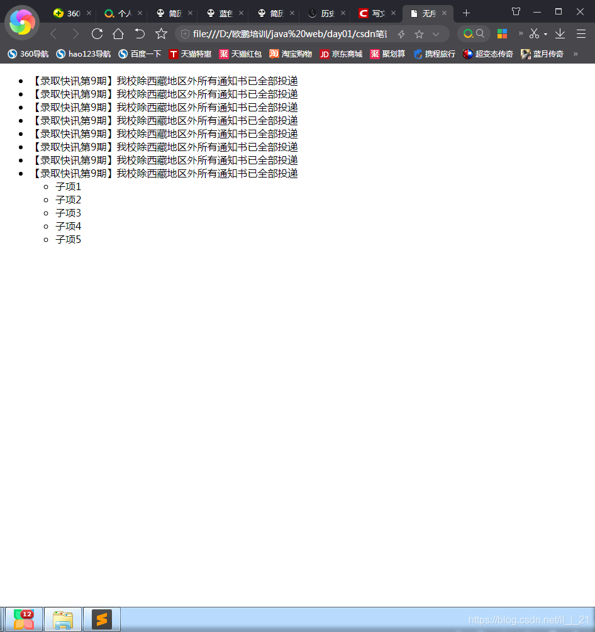Click the 子项1 list item

68,186
